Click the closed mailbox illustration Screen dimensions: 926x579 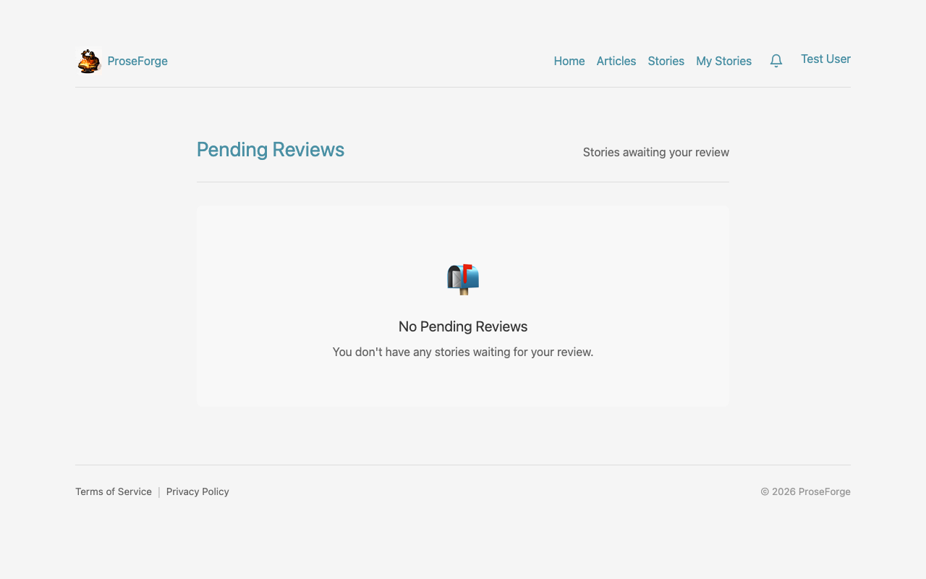[x=462, y=279]
